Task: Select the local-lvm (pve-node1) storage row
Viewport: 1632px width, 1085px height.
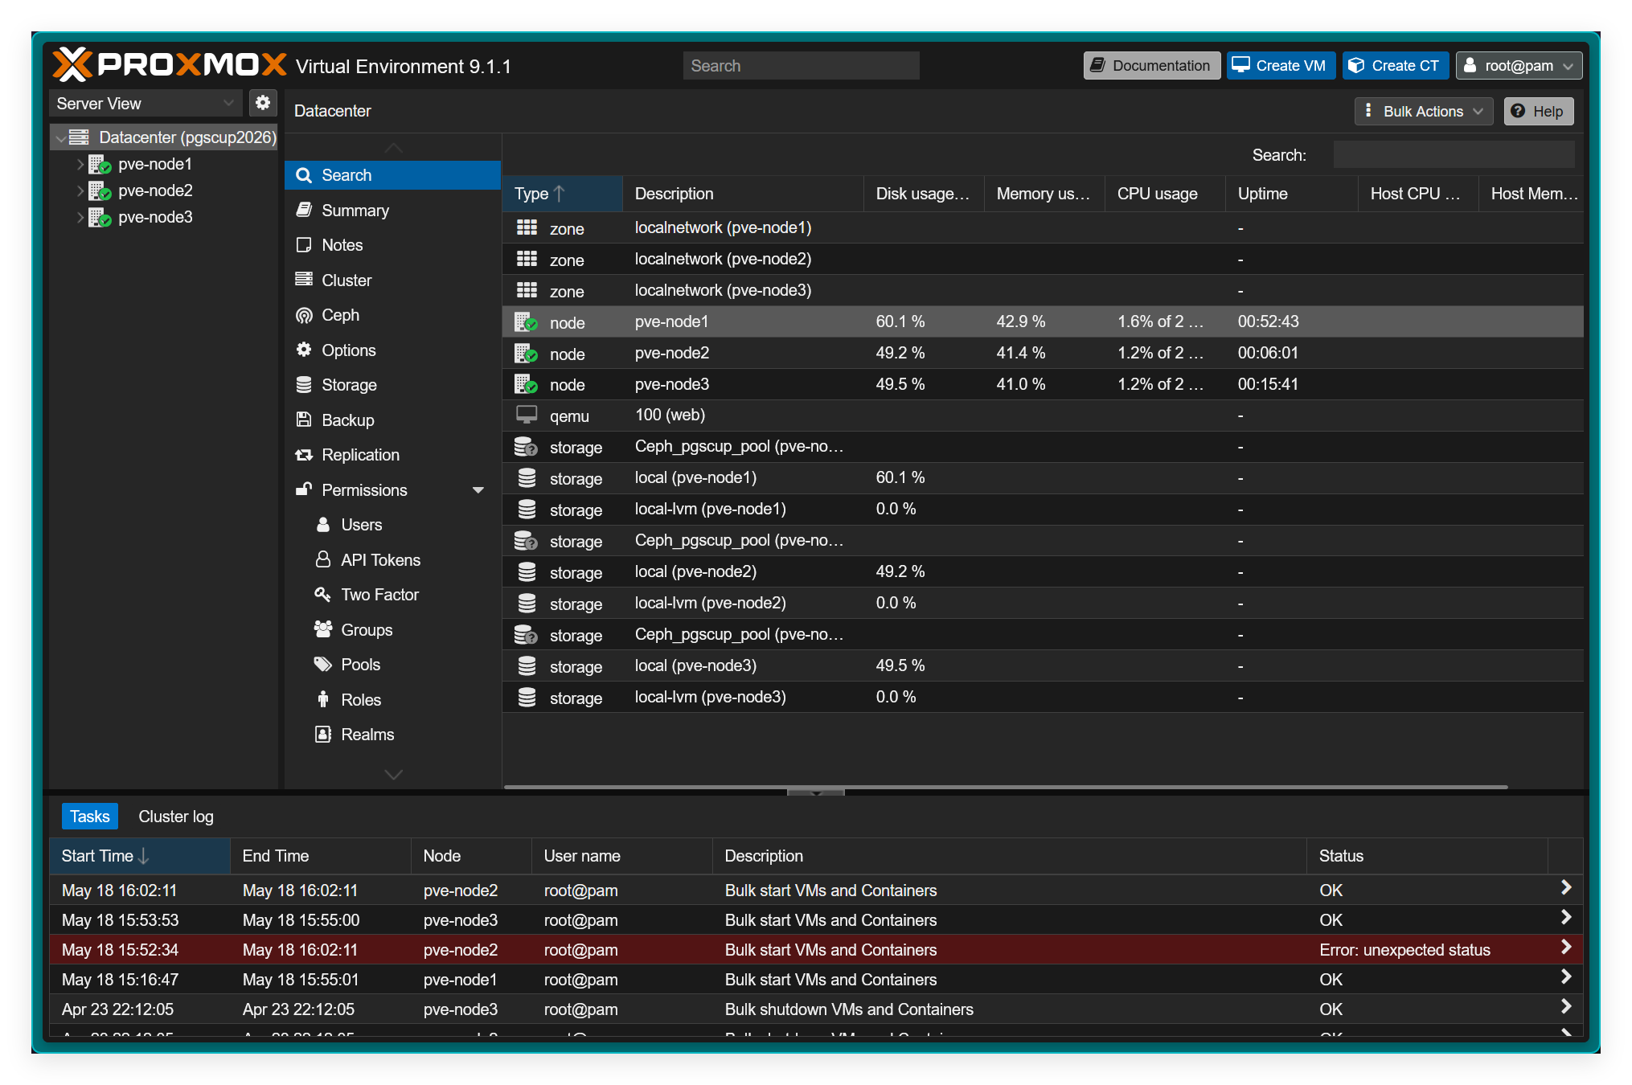Action: coord(1043,510)
